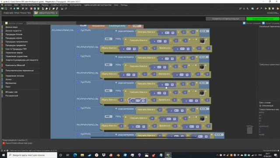The image size is (280, 158).
Task: Click the folder icon on MEGATOOLPRO tab
Action: 36,13
